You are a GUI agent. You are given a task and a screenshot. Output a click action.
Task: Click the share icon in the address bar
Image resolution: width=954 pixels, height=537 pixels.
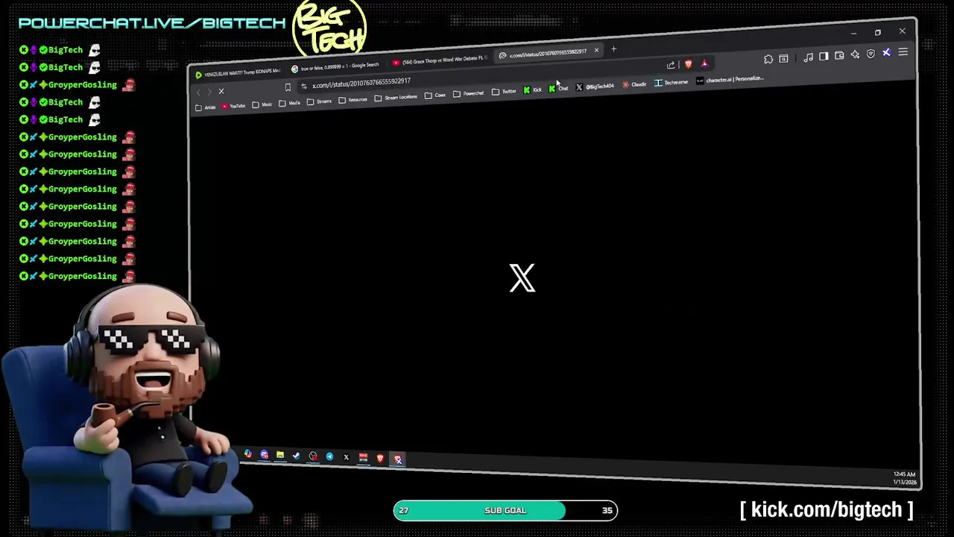pyautogui.click(x=671, y=65)
